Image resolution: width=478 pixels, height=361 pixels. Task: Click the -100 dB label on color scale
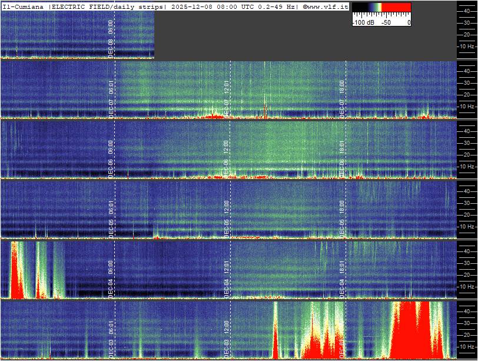click(x=363, y=22)
